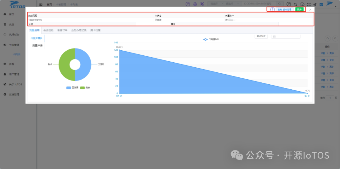
Task: Click the layers icon beside 套餐
Action: click(x=5, y=64)
